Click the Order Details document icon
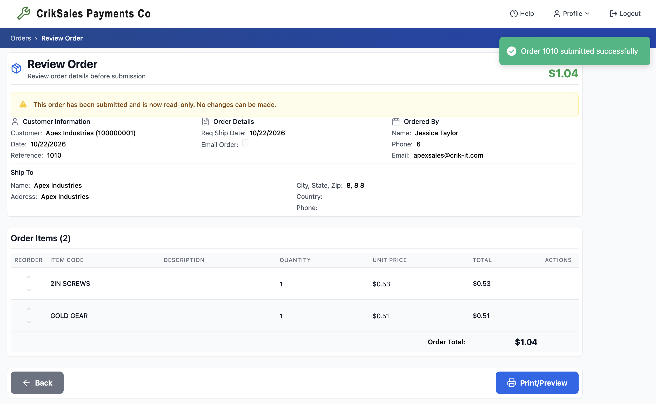The height and width of the screenshot is (404, 656). tap(205, 122)
